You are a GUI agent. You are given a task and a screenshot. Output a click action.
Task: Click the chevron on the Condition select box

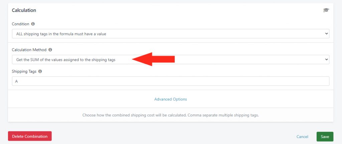click(326, 34)
